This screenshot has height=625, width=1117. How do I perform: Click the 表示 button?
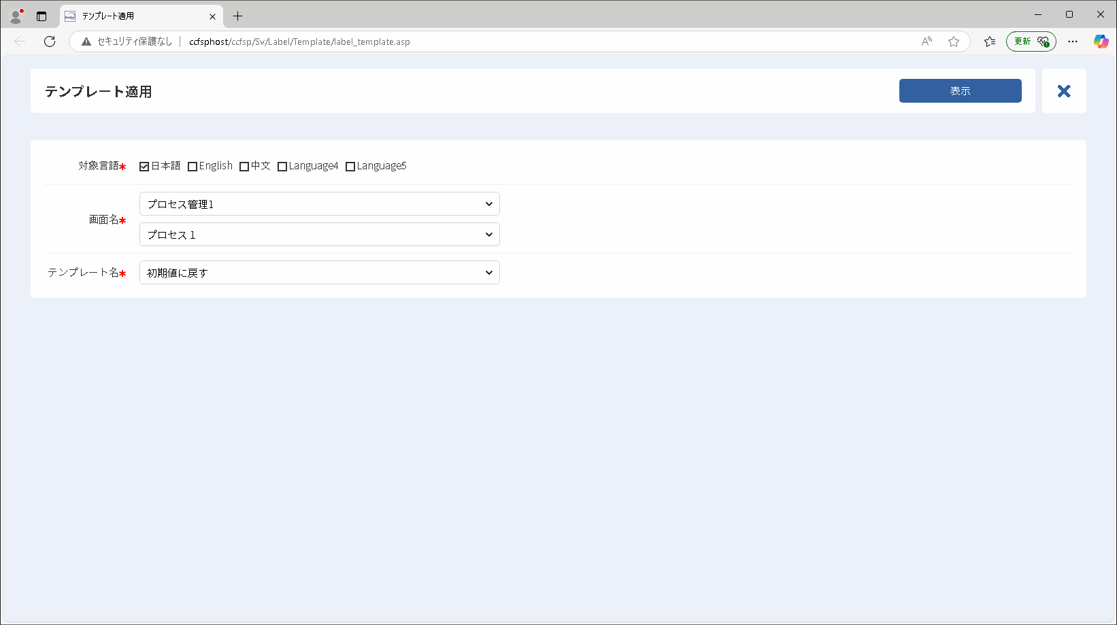tap(960, 91)
